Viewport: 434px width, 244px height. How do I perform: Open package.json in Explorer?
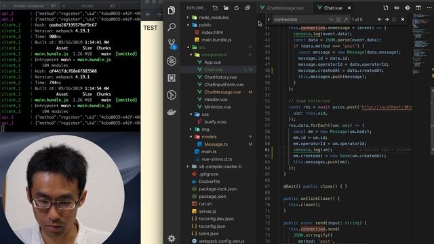pos(212,197)
